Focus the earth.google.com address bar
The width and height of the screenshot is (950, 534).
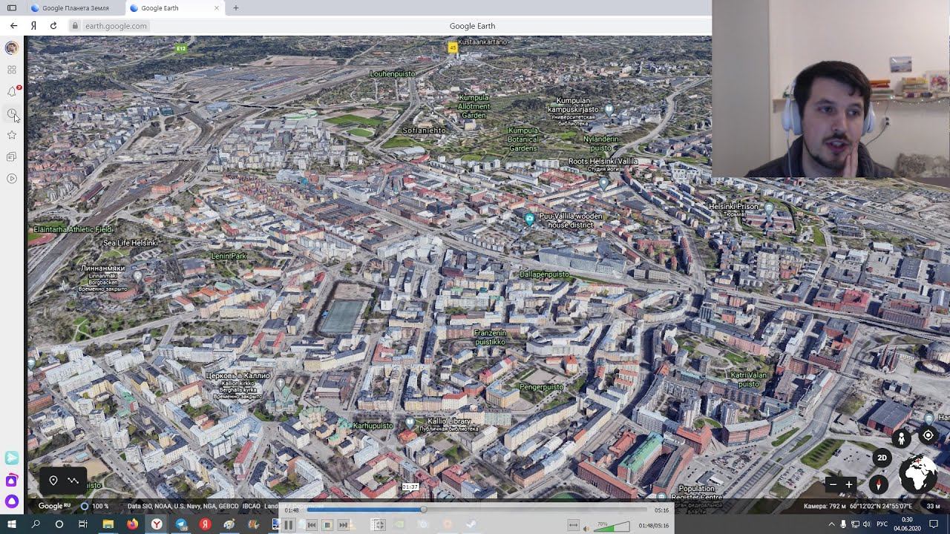point(116,26)
